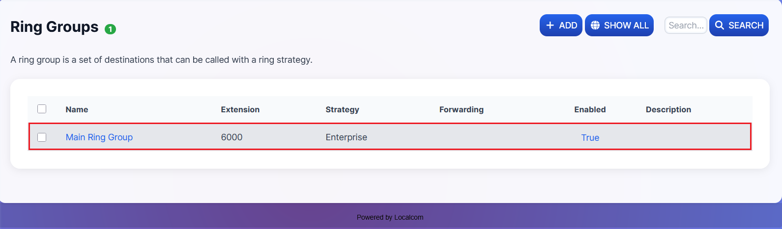Click the extension number 6000 in the row
The image size is (782, 229).
click(232, 137)
